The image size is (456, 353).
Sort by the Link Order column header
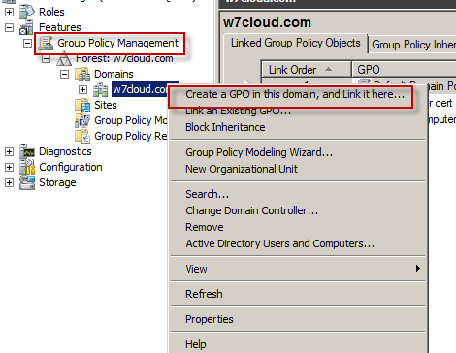(x=307, y=70)
